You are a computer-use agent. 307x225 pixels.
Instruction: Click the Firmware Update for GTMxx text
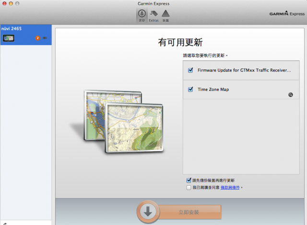[244, 70]
